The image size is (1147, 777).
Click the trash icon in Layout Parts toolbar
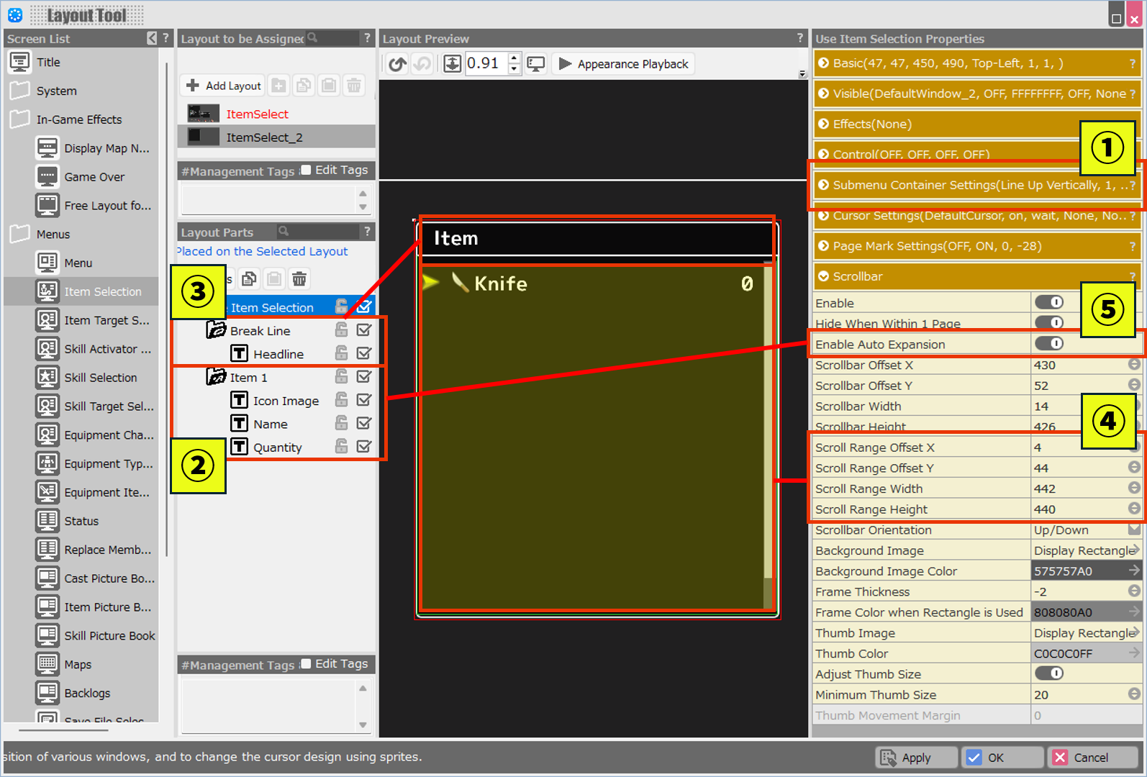299,278
